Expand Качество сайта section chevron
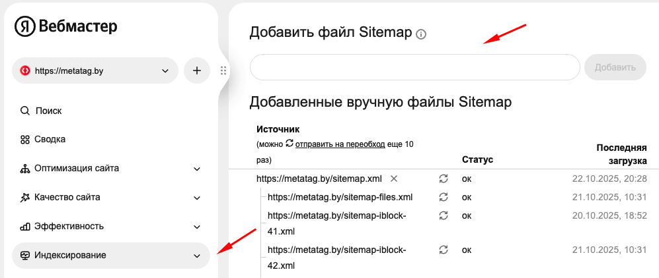Viewport: 659px width, 278px height. pos(197,198)
